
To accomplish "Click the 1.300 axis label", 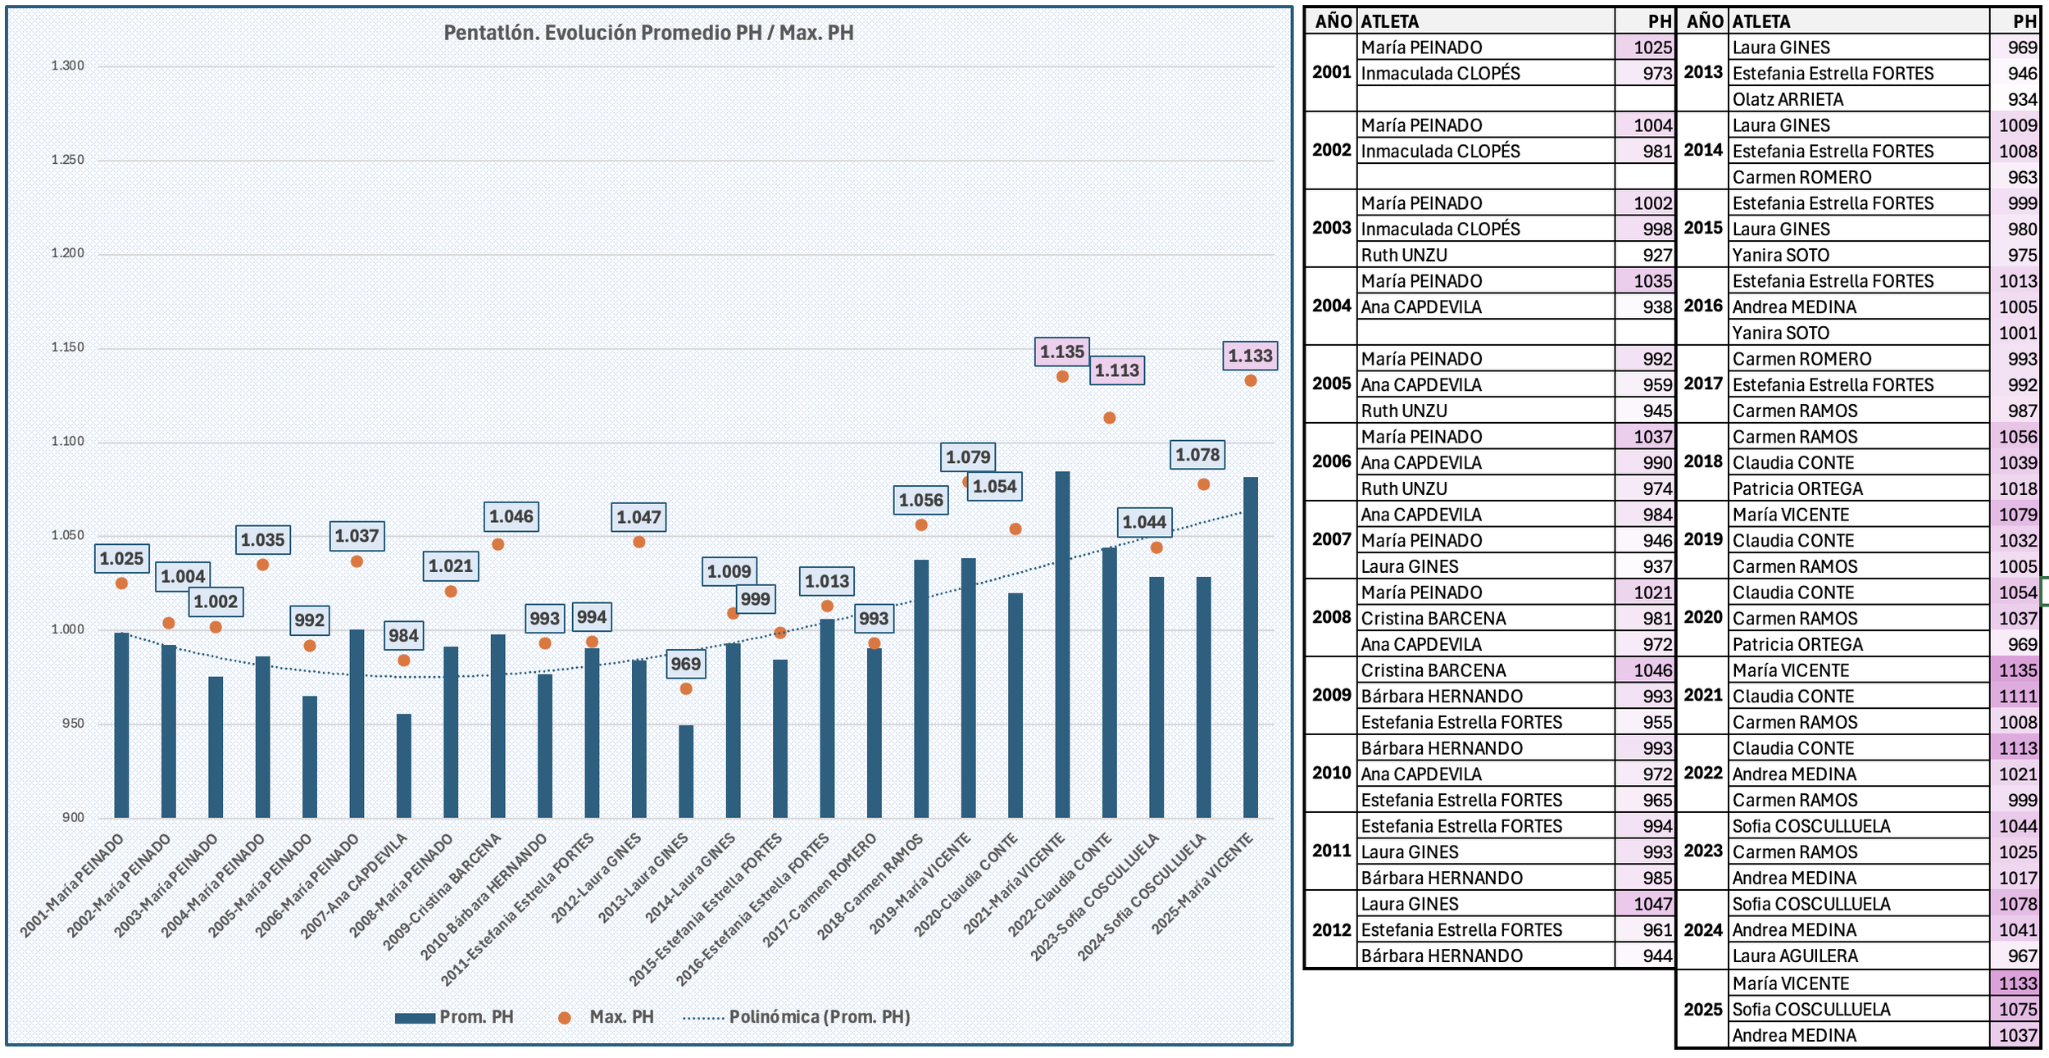I will tap(67, 66).
